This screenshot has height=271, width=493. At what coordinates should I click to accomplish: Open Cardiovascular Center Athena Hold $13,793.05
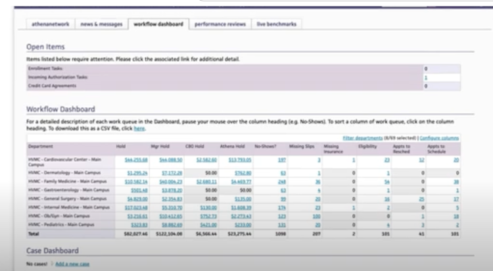pos(240,160)
